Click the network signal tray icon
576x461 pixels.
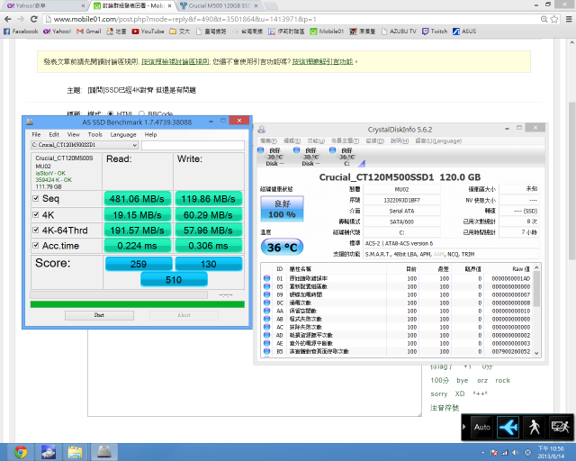pos(505,453)
